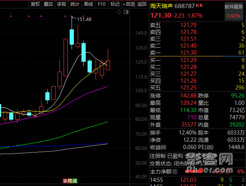Click the 量比 value 1.00
246x186 pixels.
pyautogui.click(x=239, y=103)
